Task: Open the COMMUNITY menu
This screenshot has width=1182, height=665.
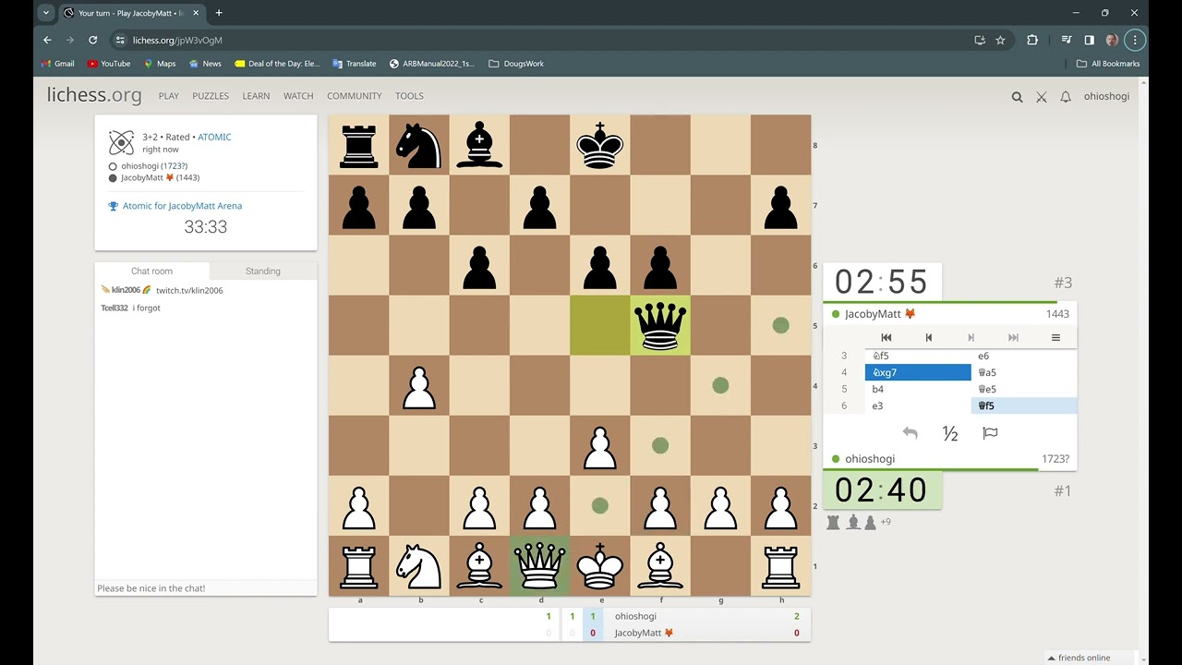Action: [x=354, y=96]
